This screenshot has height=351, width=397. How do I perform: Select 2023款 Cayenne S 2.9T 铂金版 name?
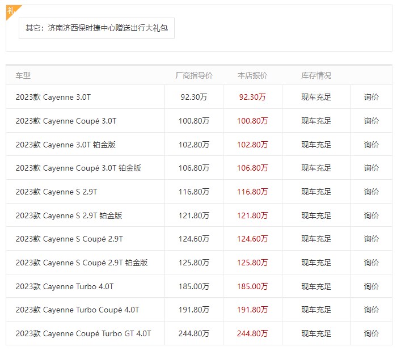(69, 215)
